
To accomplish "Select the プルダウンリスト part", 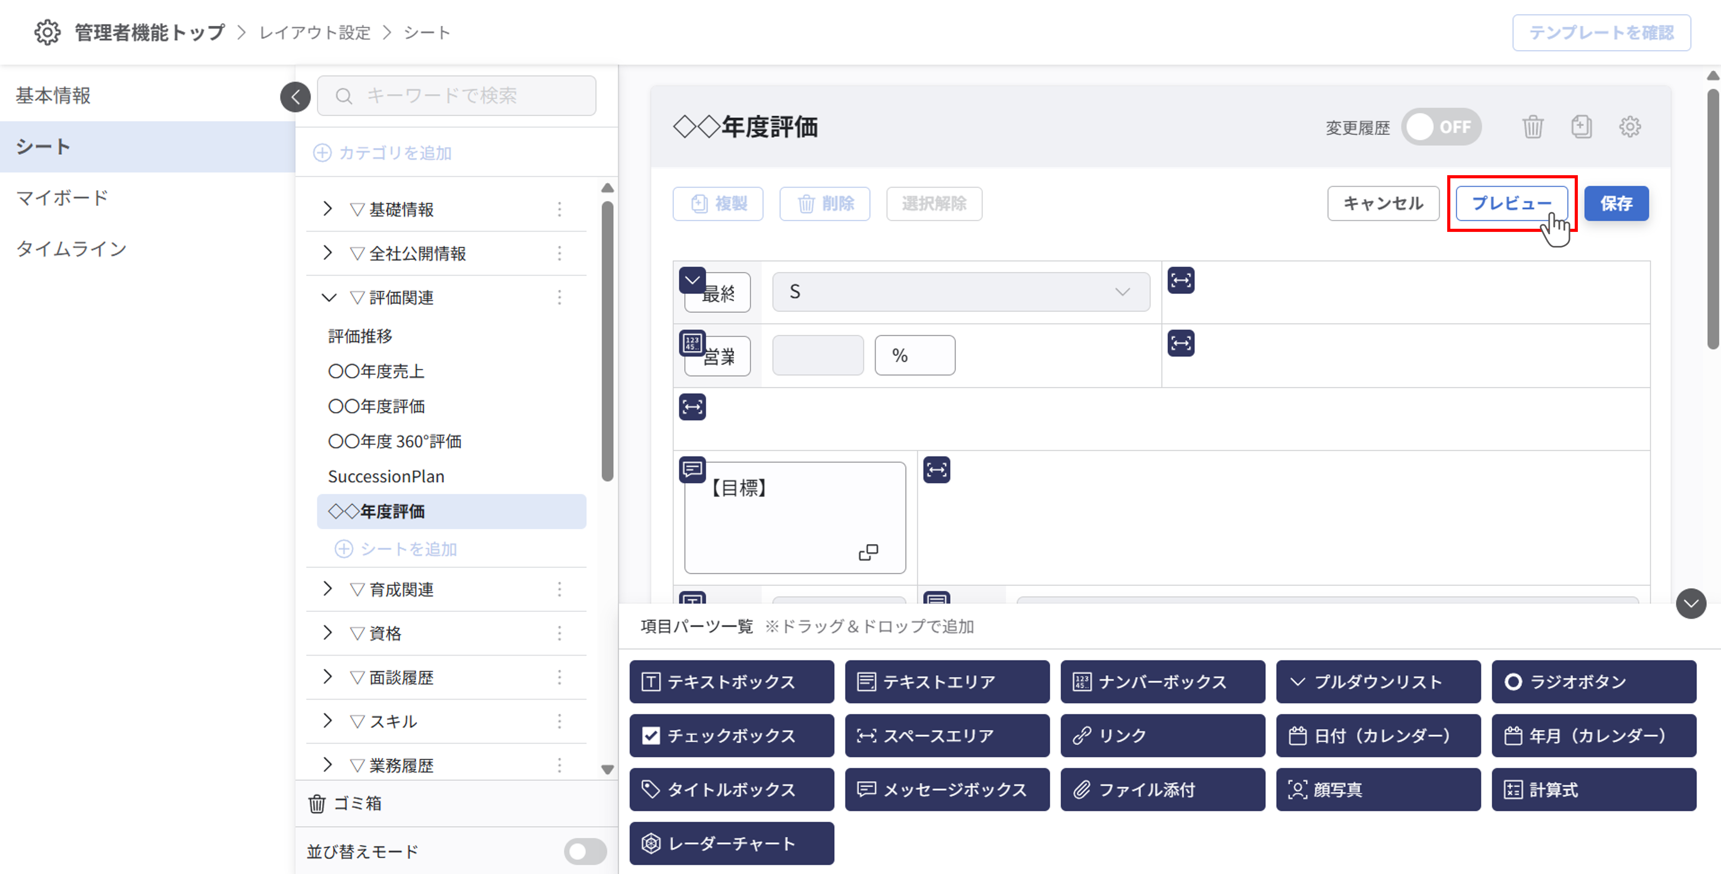I will (1378, 682).
